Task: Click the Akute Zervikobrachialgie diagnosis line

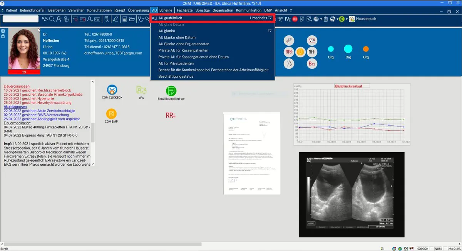Action: pyautogui.click(x=40, y=111)
